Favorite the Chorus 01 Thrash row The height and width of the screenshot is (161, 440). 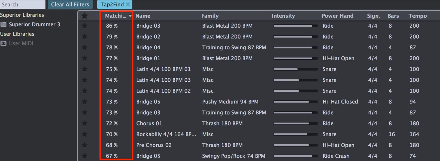[85, 124]
